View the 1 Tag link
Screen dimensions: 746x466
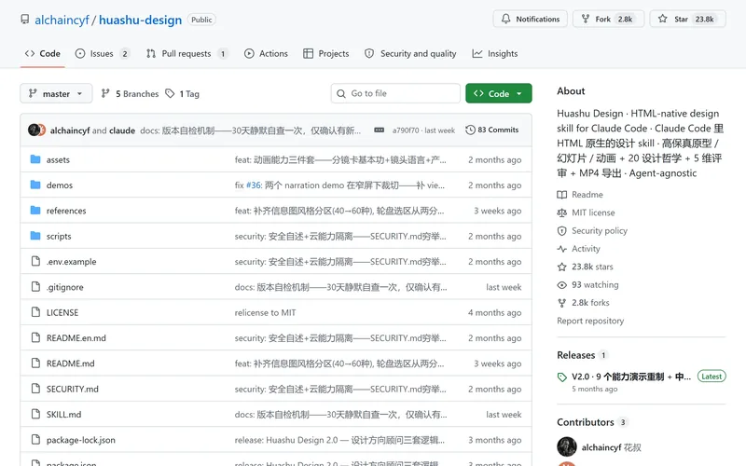pyautogui.click(x=183, y=94)
